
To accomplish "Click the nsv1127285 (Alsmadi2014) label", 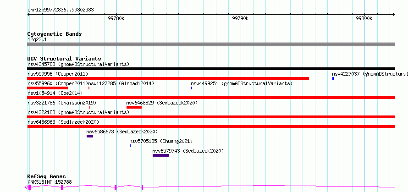I will 121,83.
